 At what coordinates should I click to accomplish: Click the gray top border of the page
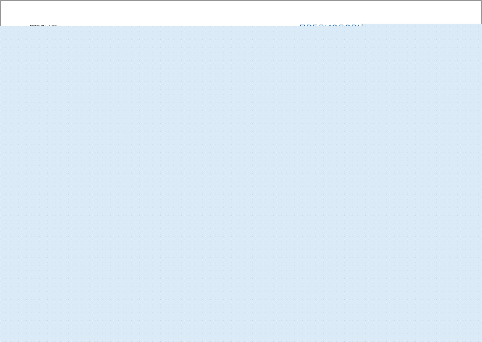pos(241,1)
